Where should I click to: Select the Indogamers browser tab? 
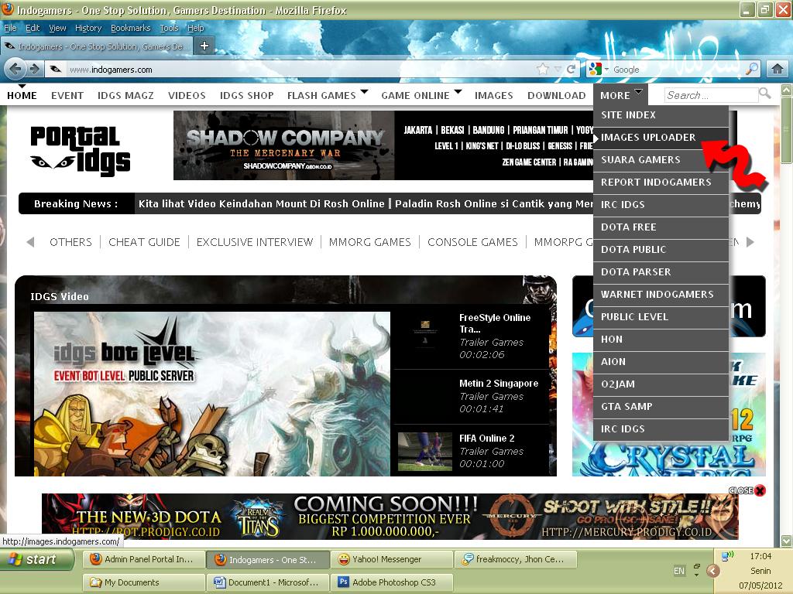coord(96,46)
